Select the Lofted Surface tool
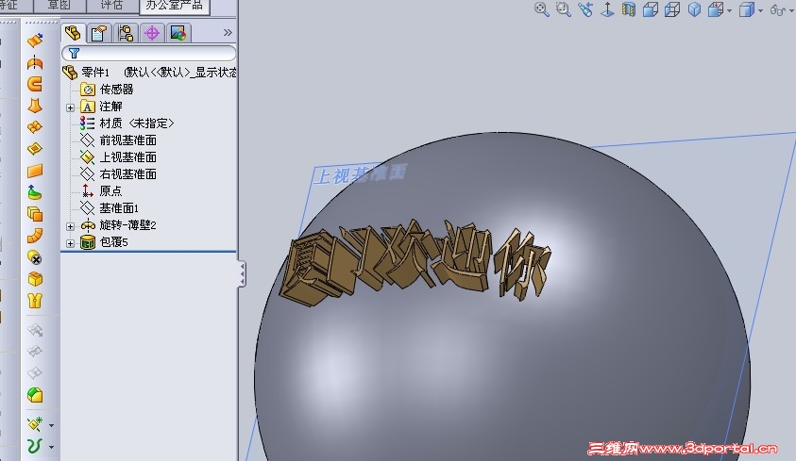796x461 pixels. [35, 106]
